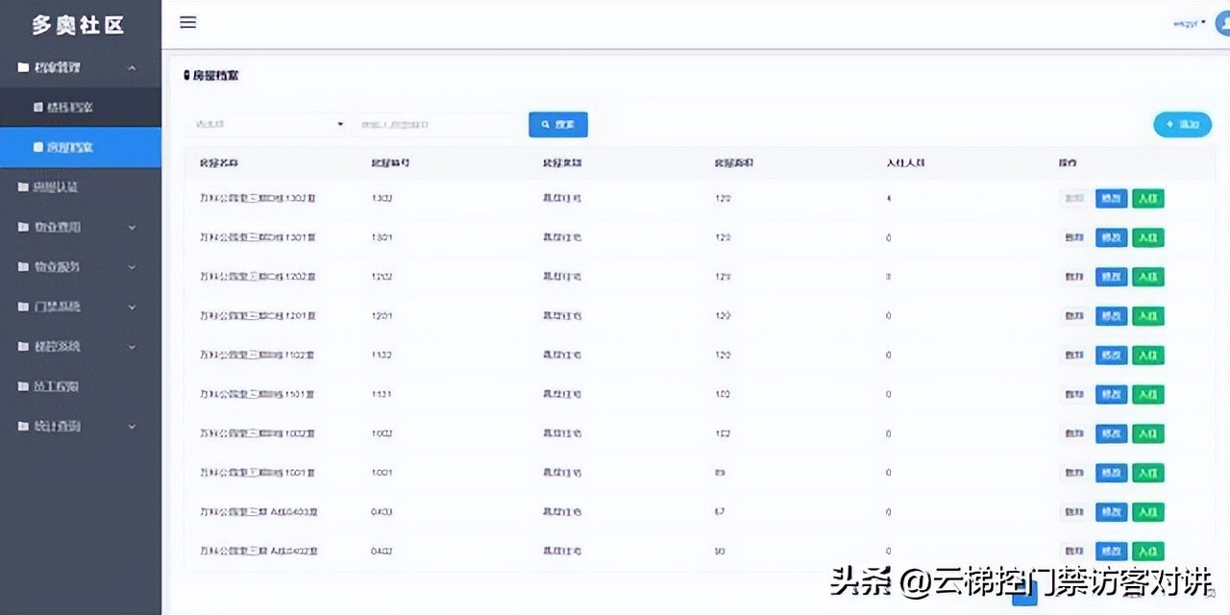Click the magnifier icon inside the search button
1230x615 pixels.
544,124
